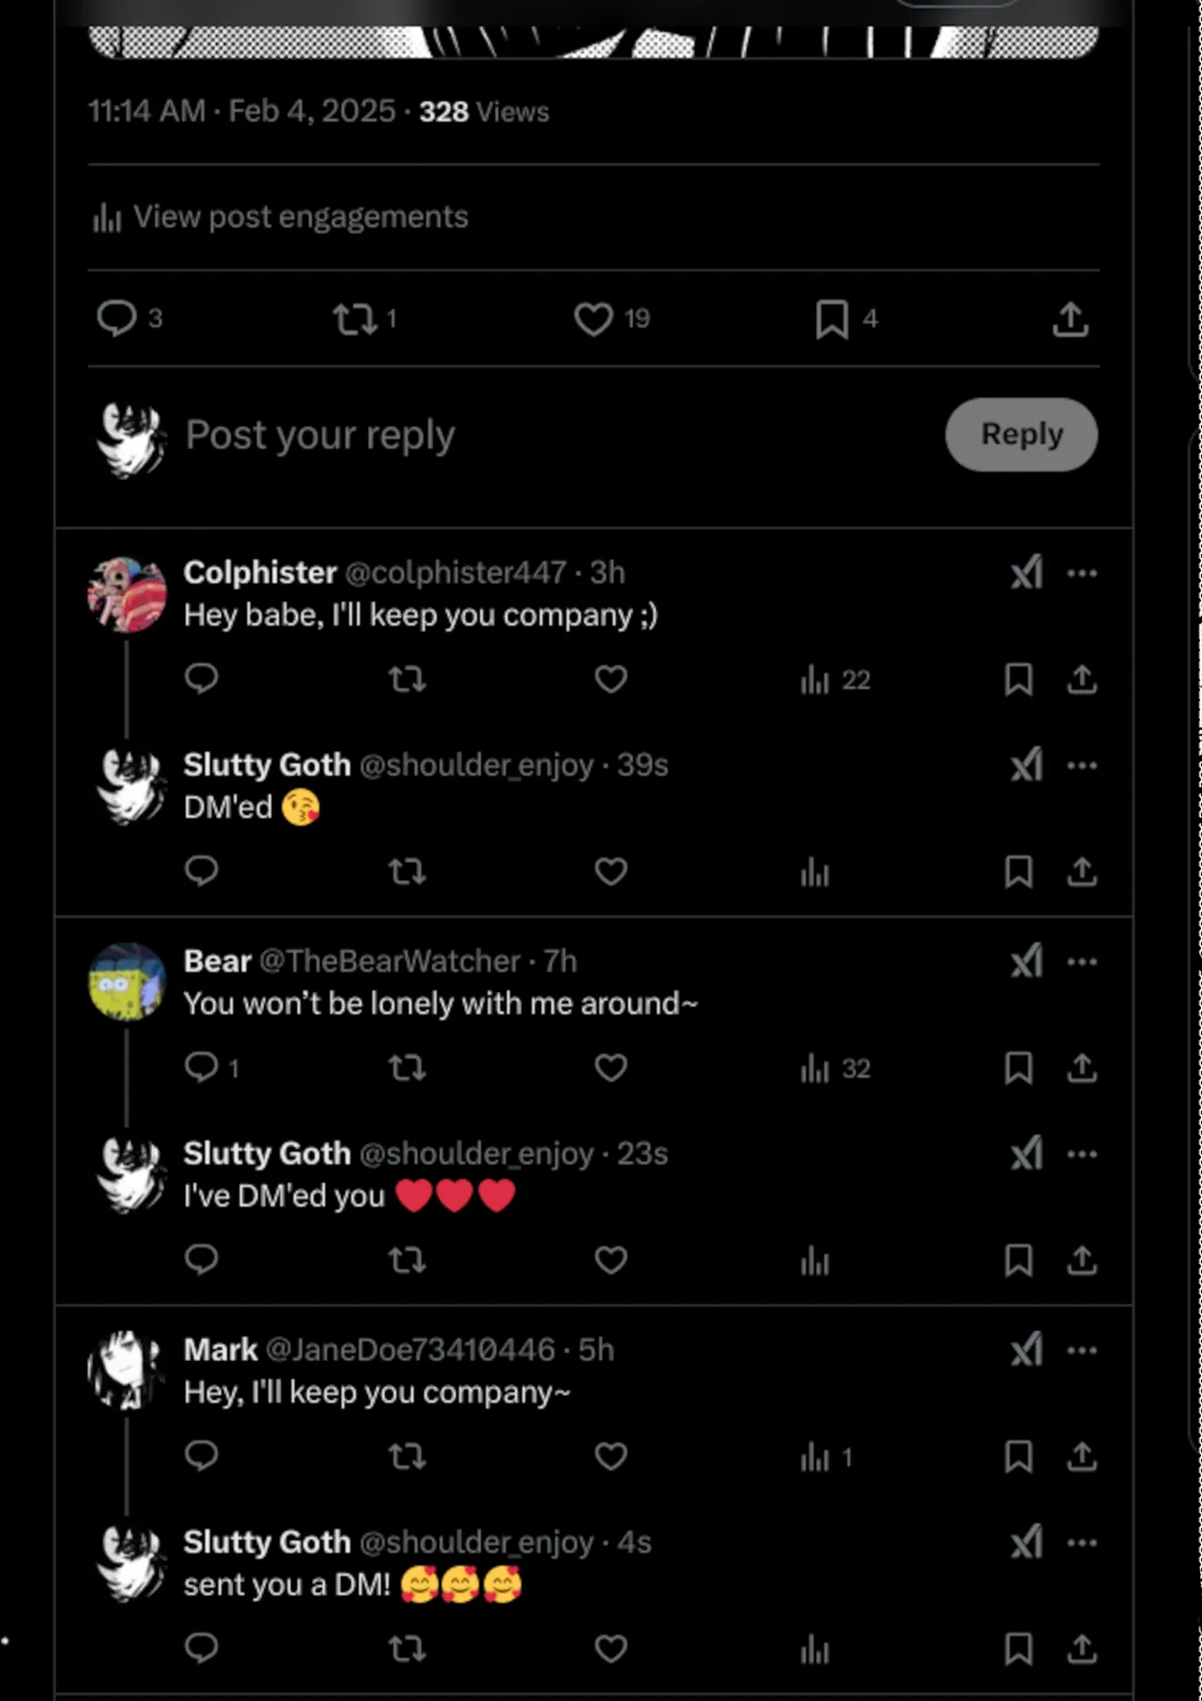Like Colphister's reply
The image size is (1202, 1701).
click(x=610, y=679)
